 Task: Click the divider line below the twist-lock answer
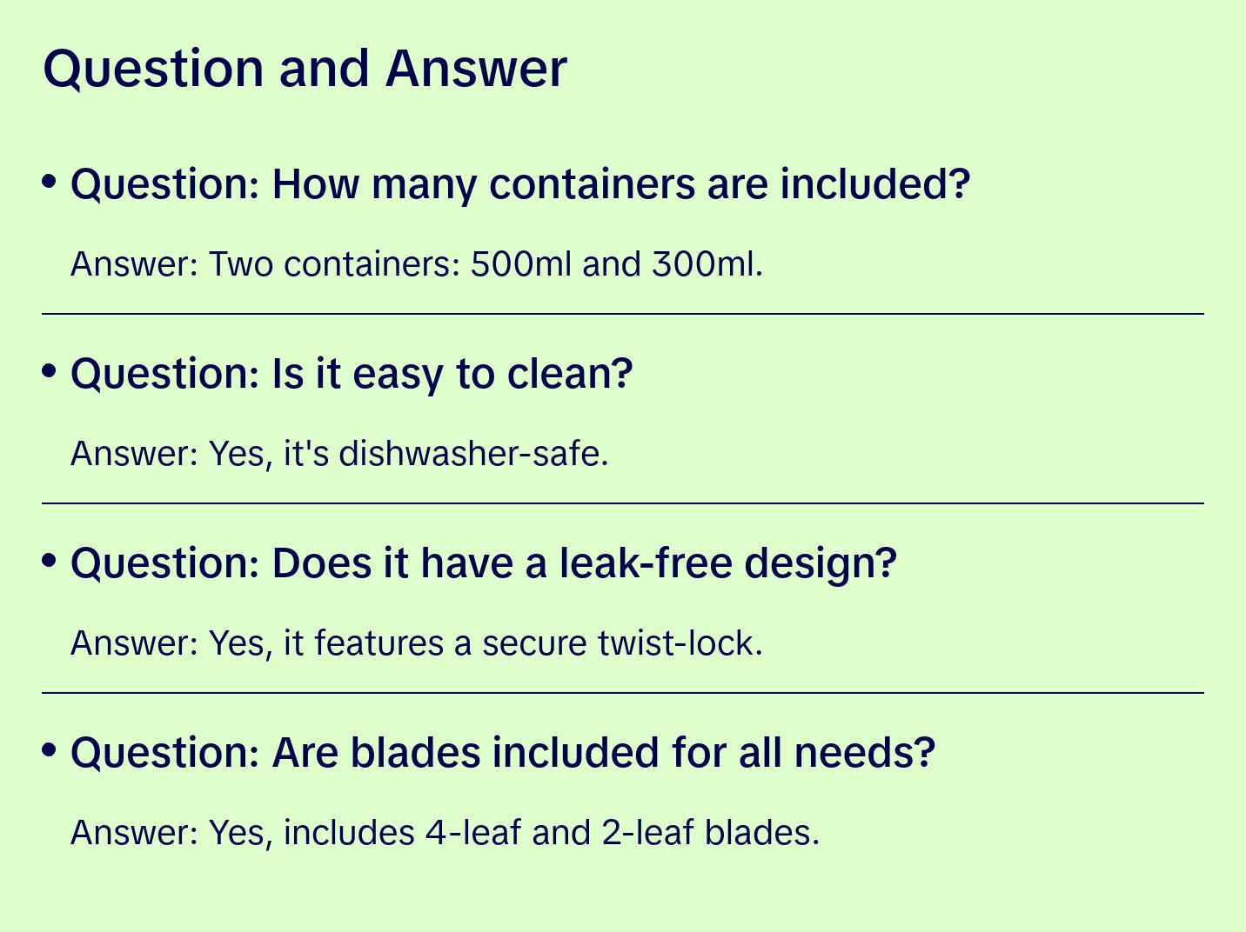pyautogui.click(x=623, y=692)
